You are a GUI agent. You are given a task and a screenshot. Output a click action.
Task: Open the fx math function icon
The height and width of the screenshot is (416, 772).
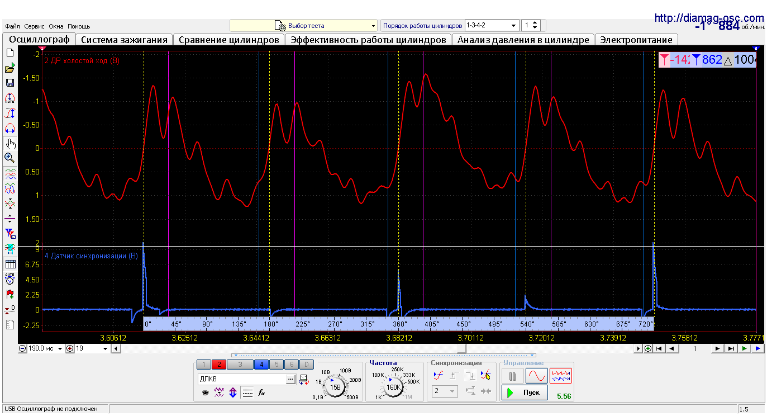(261, 393)
